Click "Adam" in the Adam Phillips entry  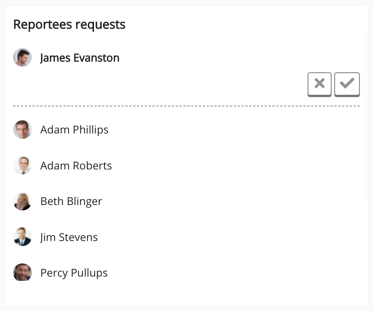54,130
